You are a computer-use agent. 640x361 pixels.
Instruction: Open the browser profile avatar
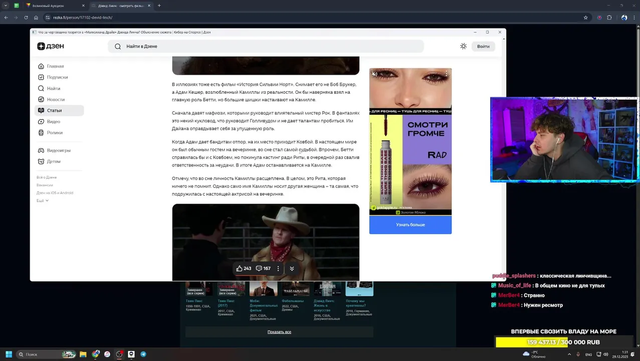[x=624, y=18]
